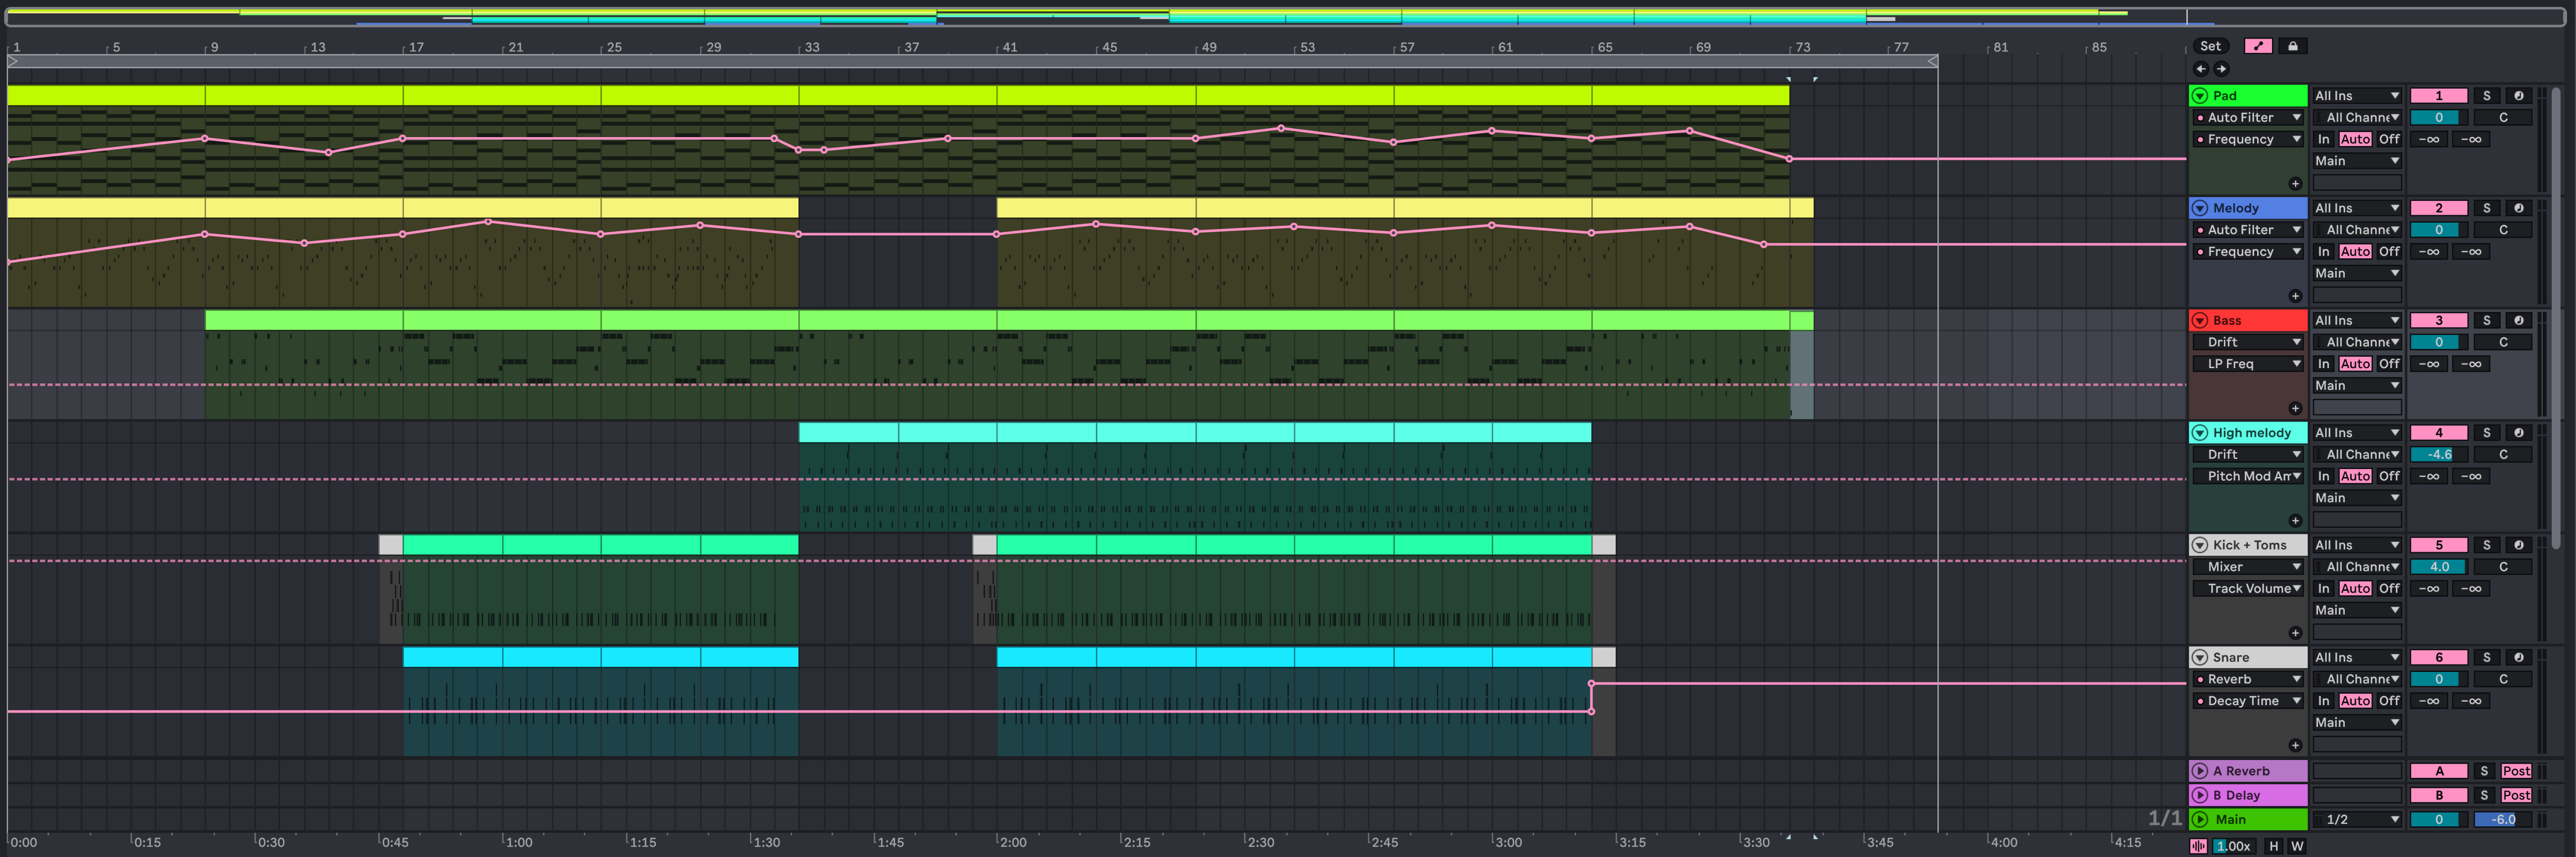
Task: Set Bass monitoring to Off
Action: (x=2388, y=364)
